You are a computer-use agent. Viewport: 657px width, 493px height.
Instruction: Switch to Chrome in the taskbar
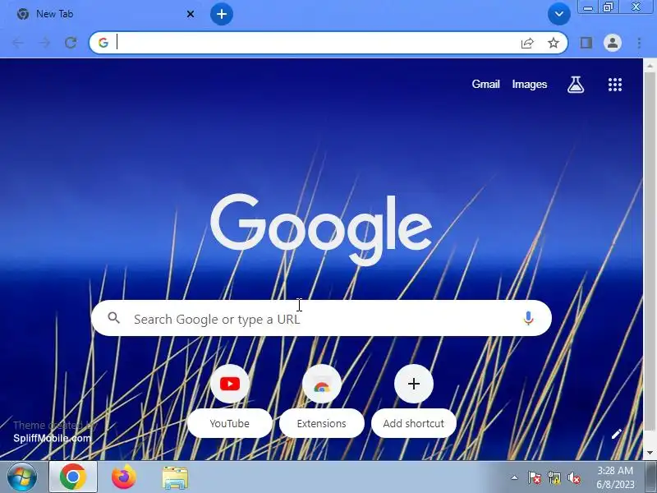[x=73, y=477]
